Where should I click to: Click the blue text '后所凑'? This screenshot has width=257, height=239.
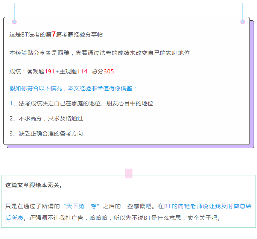[x=14, y=218]
